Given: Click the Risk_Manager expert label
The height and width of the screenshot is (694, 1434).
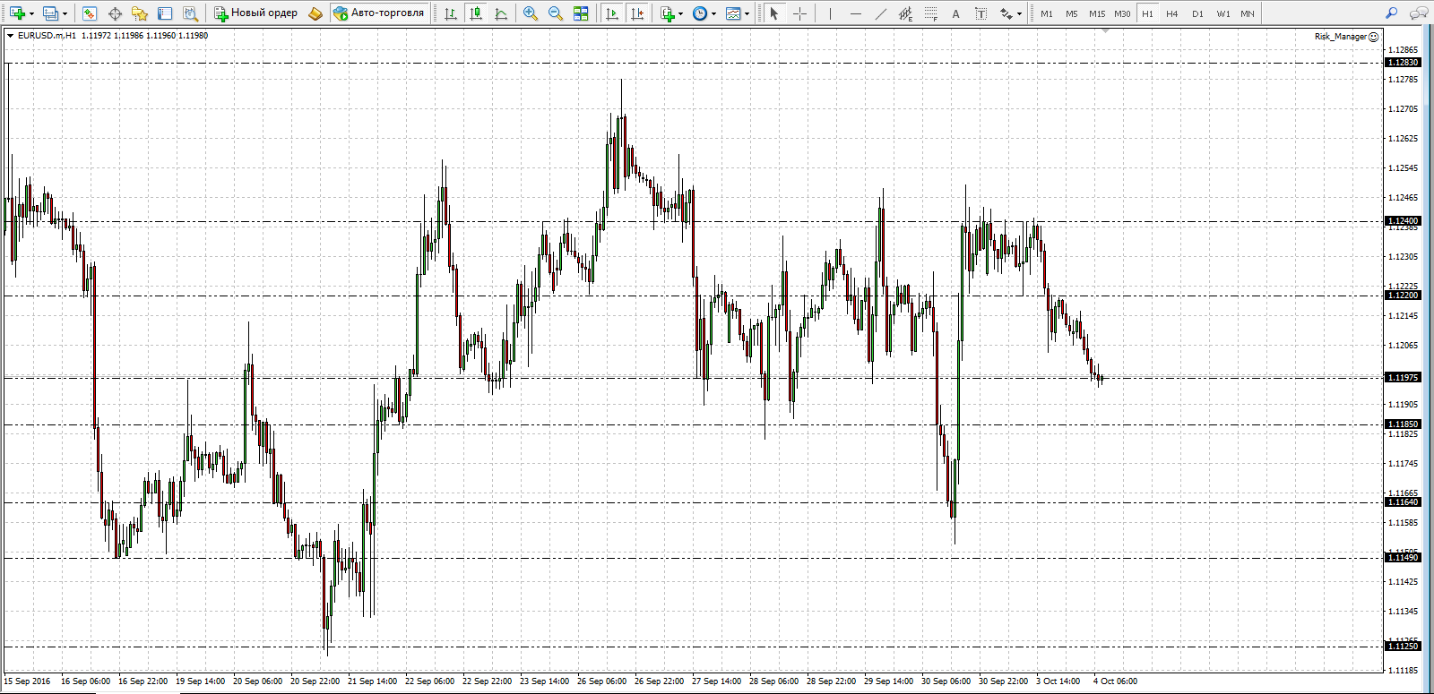Looking at the screenshot, I should [1346, 37].
